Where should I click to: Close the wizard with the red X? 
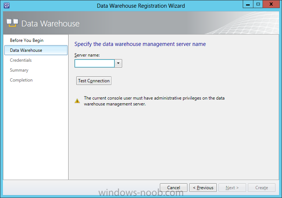pos(271,4)
